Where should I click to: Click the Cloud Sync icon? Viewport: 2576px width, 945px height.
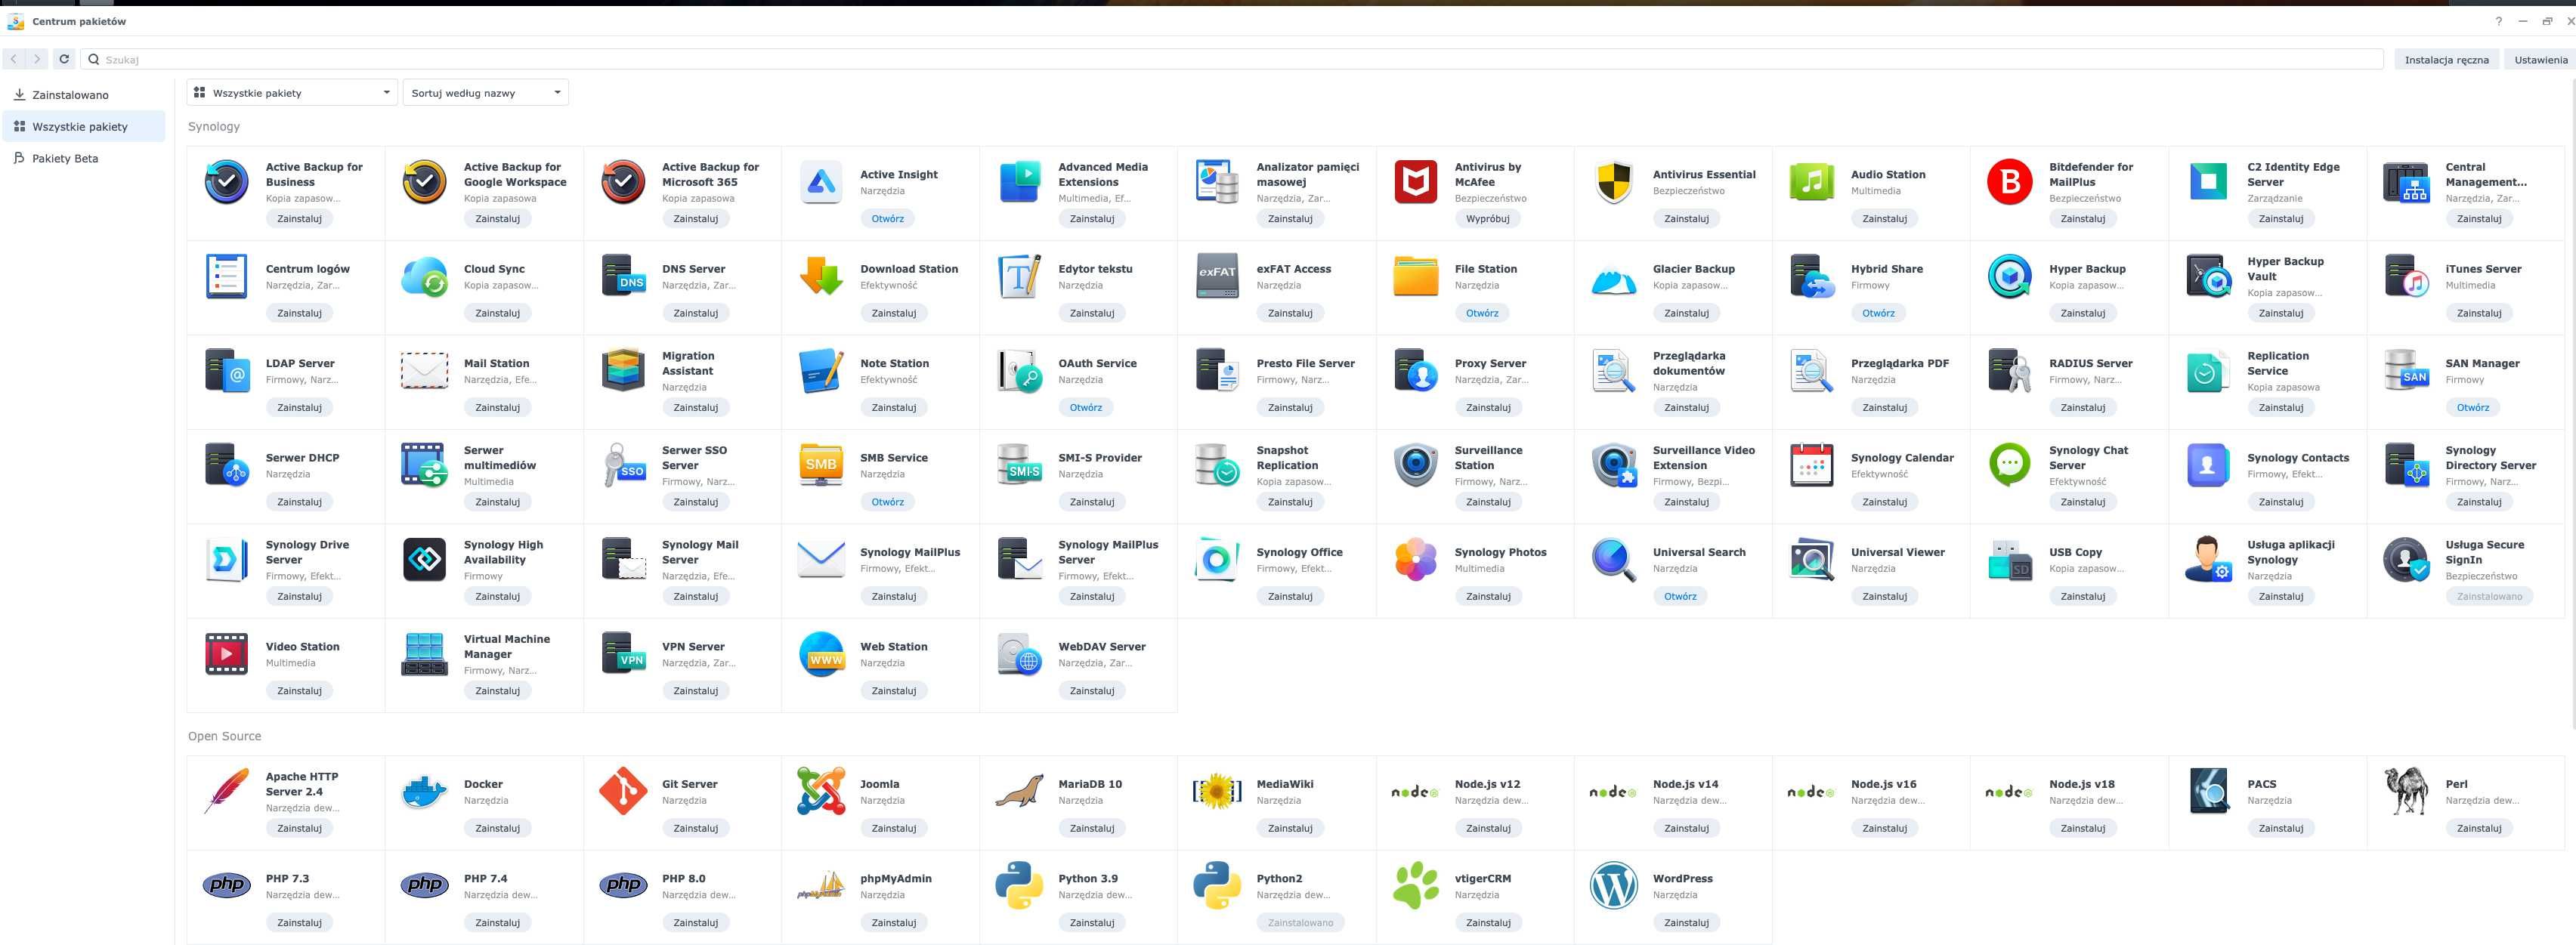(425, 277)
